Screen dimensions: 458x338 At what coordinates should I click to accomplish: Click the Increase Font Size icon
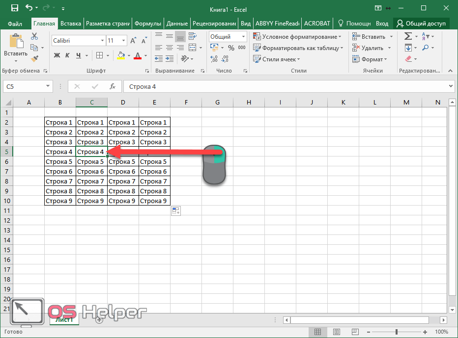134,41
